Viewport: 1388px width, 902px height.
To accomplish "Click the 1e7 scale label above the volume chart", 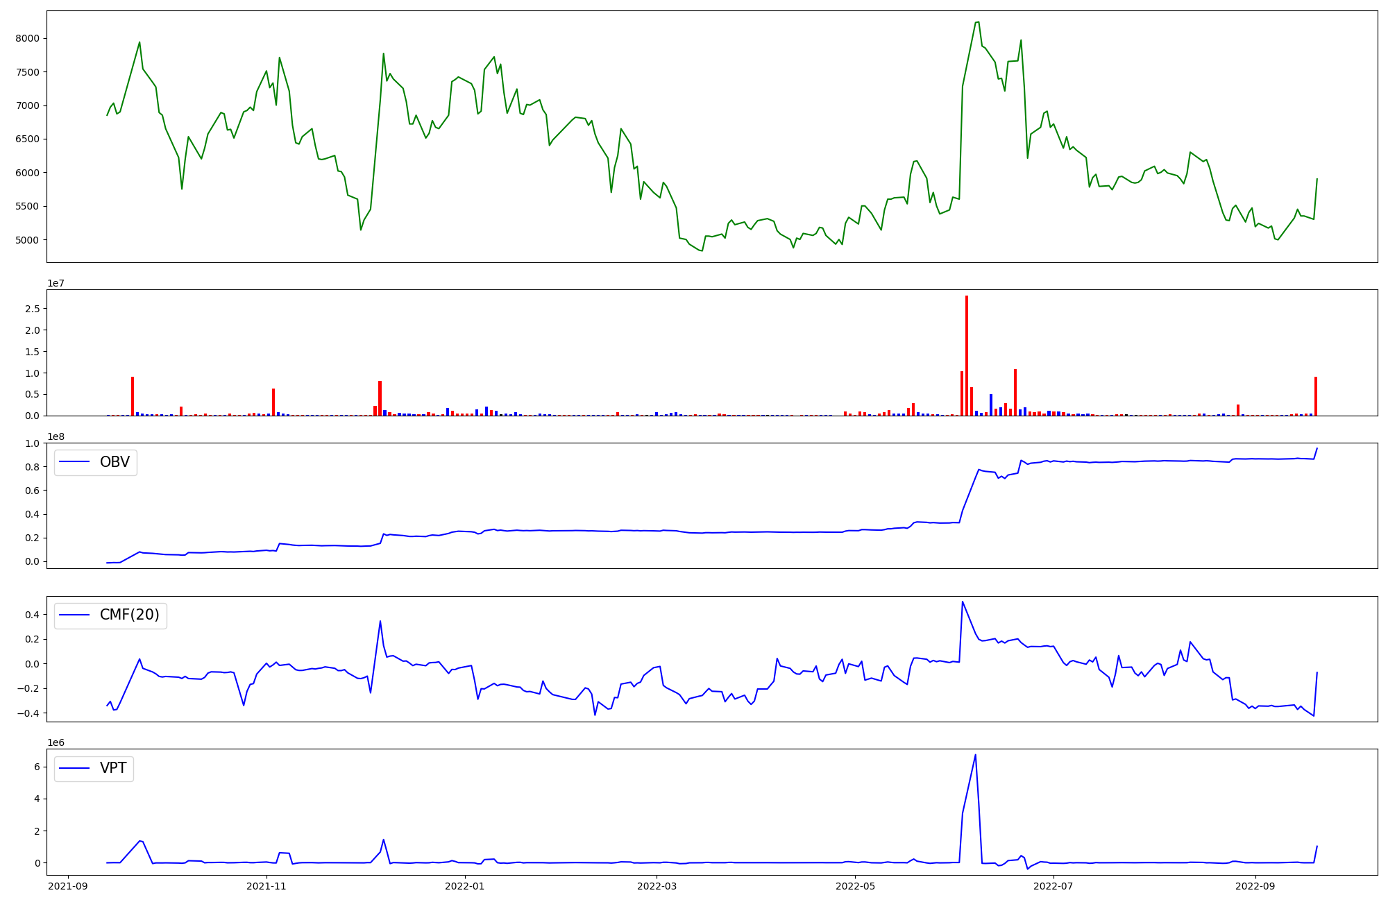I will click(56, 283).
